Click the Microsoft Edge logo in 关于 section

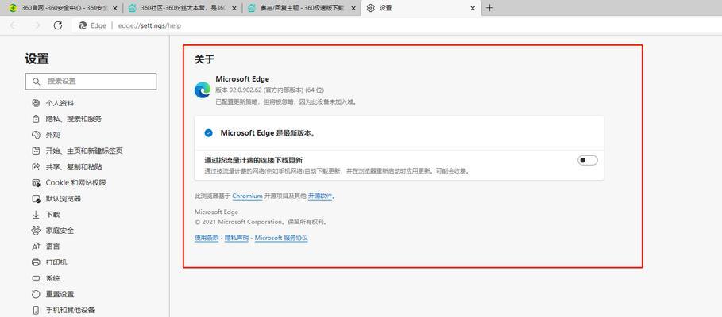click(x=203, y=90)
